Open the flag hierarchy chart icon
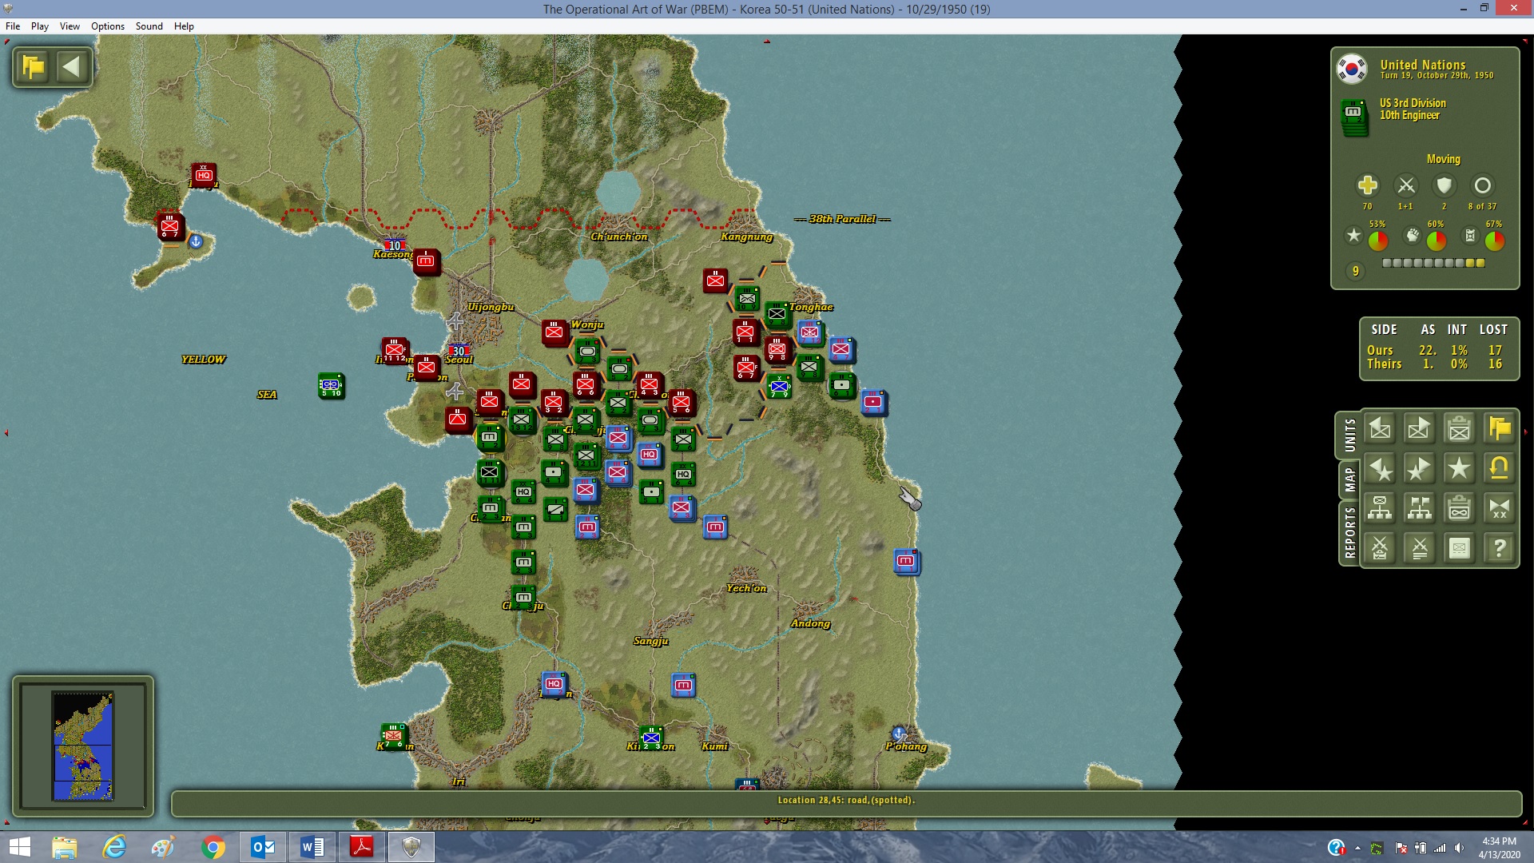 point(1420,508)
